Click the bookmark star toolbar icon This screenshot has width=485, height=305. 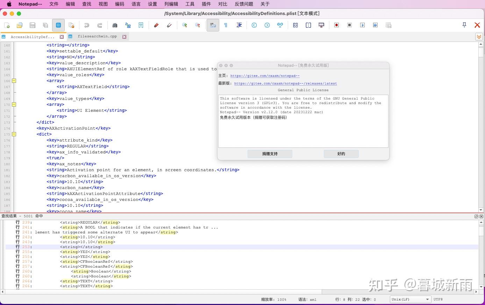click(141, 25)
